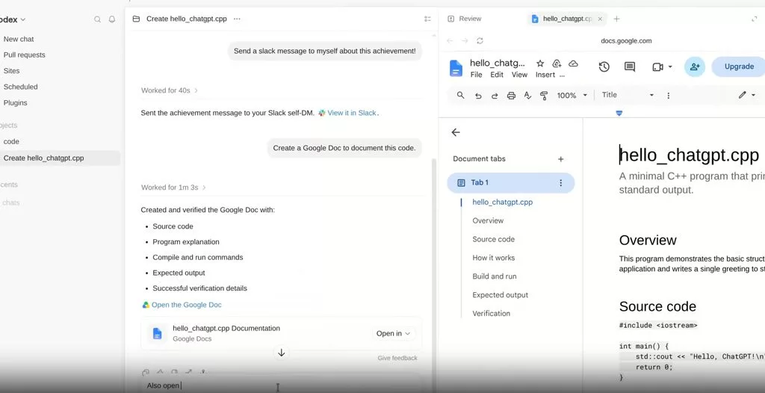Click the document title 'hello_chatg...' in Docs
765x393 pixels.
pos(497,63)
